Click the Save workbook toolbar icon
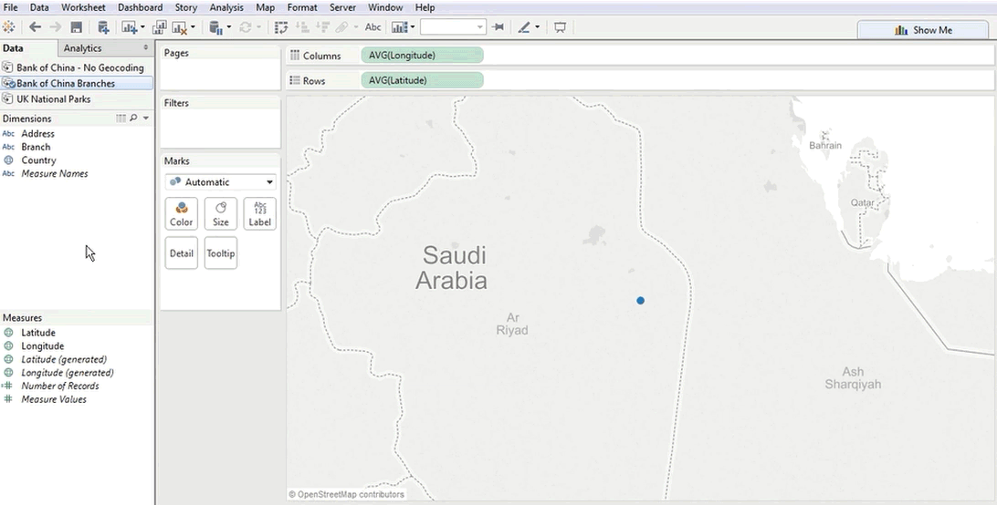 [x=77, y=27]
